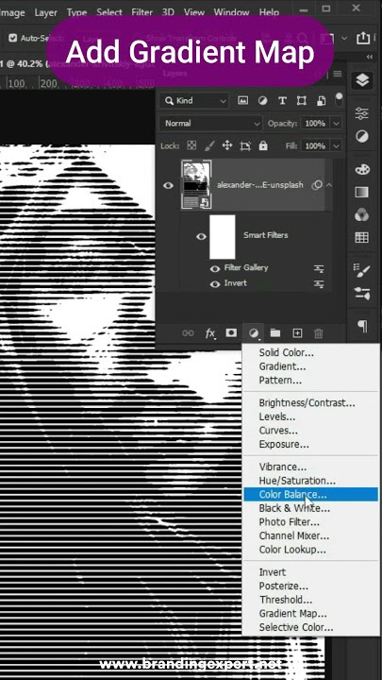This screenshot has width=382, height=680.
Task: Open the Opacity slider dropdown arrow
Action: 336,124
